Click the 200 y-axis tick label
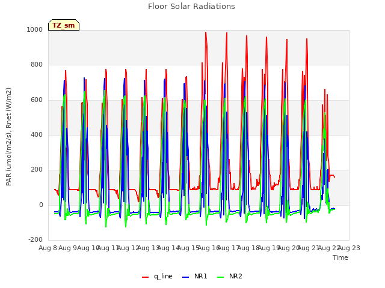385x288 pixels. pos(37,169)
